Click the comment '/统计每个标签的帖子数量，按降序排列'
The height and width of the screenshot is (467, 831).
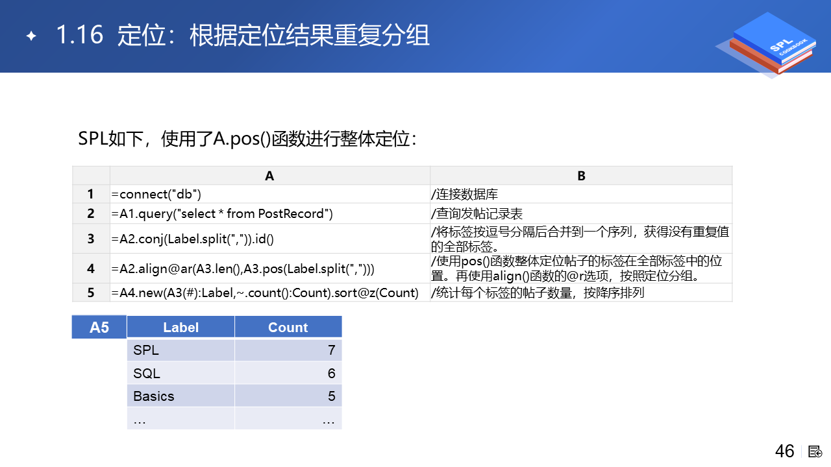pyautogui.click(x=538, y=293)
